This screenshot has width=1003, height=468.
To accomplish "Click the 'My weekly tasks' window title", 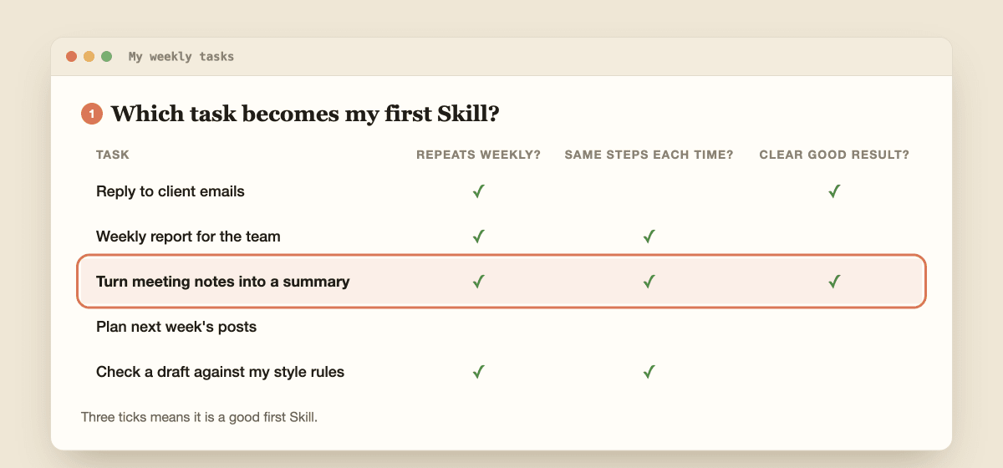I will coord(181,57).
